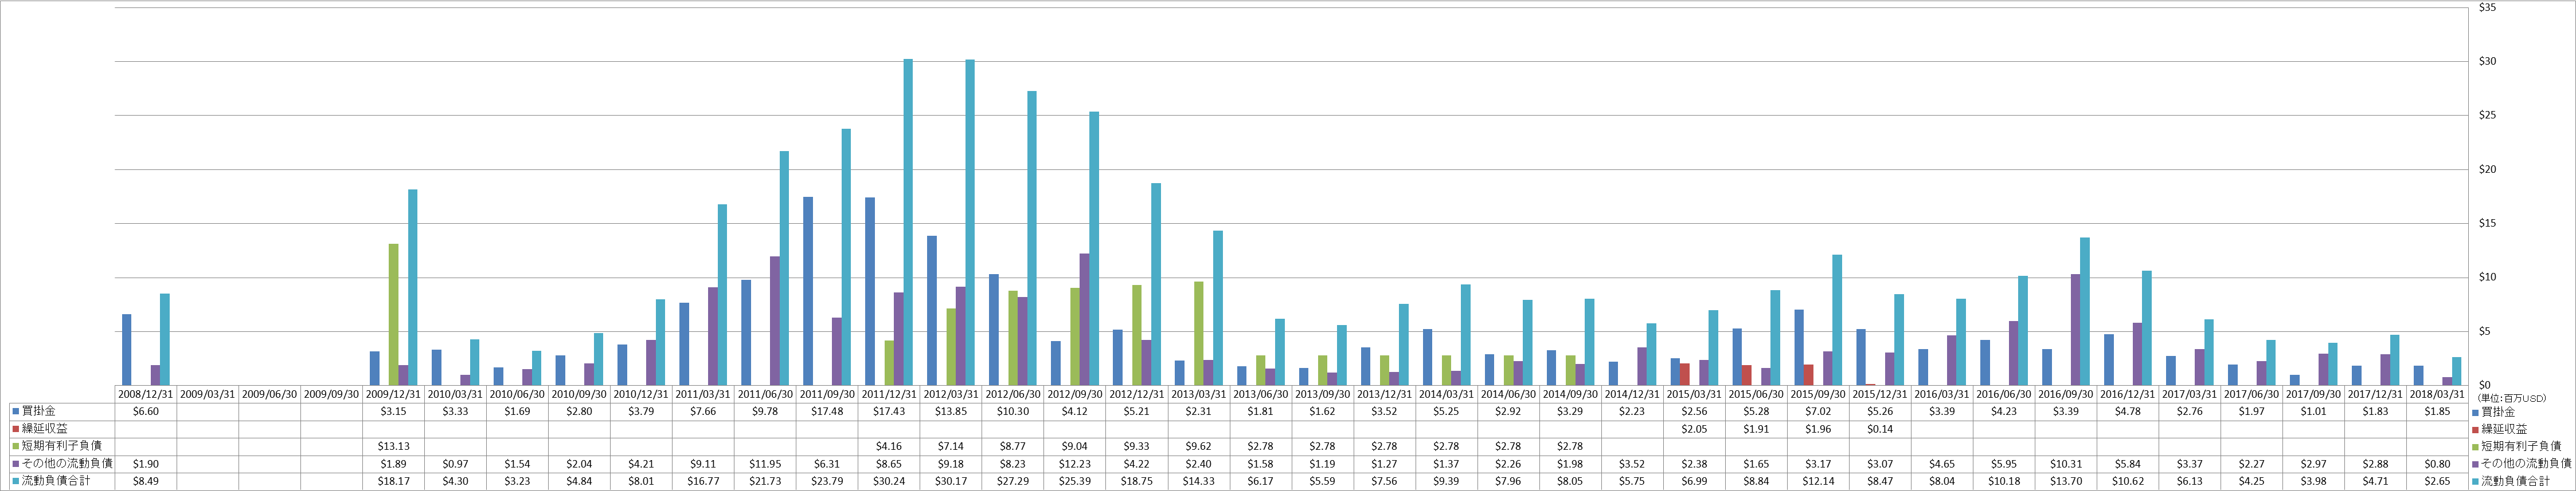
Task: Click the 2009/12/31 date column header
Action: [x=394, y=394]
